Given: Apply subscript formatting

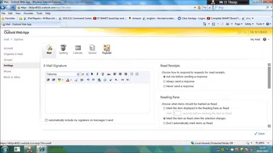Looking at the screenshot, I should pos(116,80).
